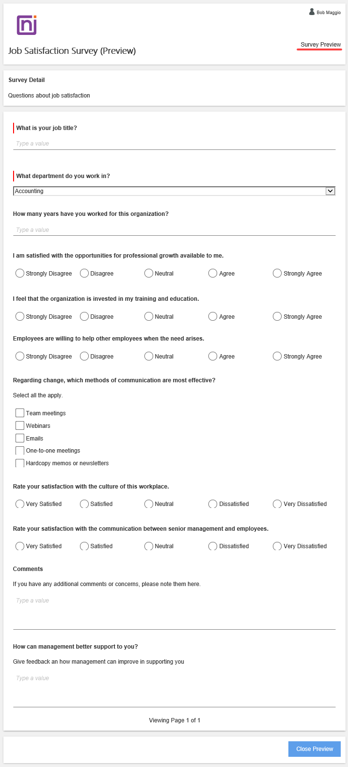
Task: Select Strongly Disagree for employees helping question
Action: point(19,356)
